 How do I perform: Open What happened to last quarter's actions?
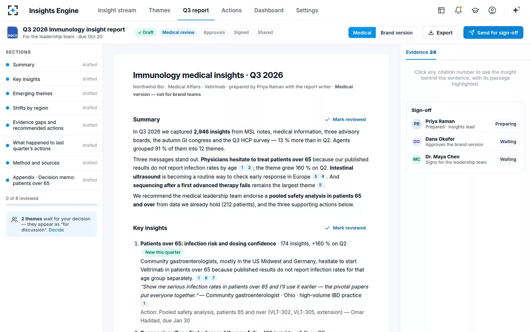[x=52, y=145]
